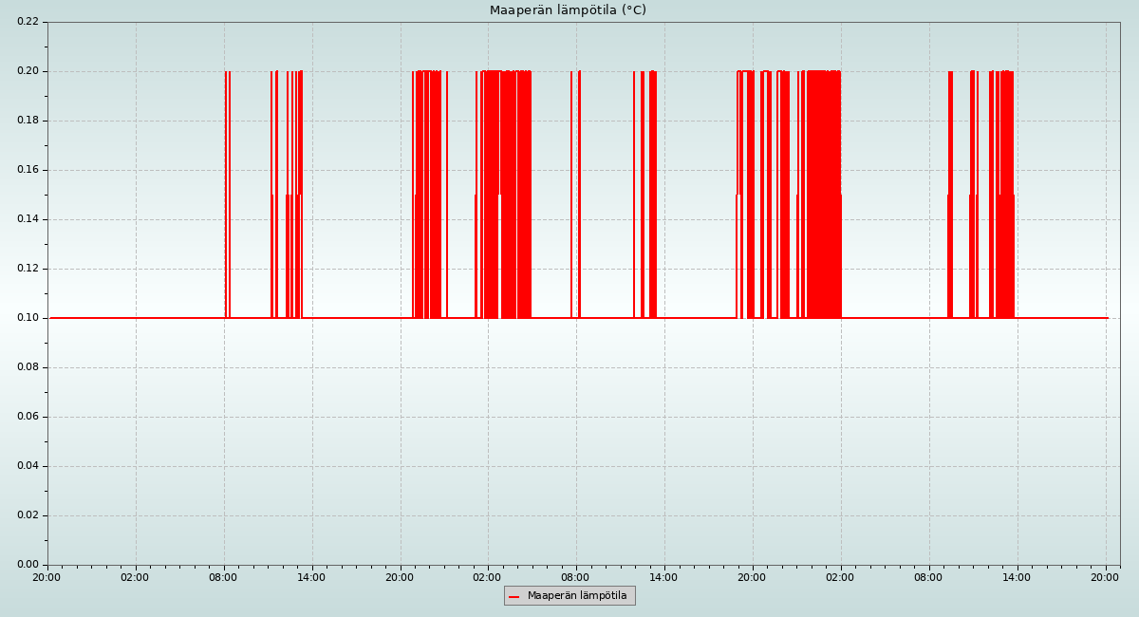Select the last 14:00 x-axis label
The image size is (1139, 617).
click(1017, 577)
